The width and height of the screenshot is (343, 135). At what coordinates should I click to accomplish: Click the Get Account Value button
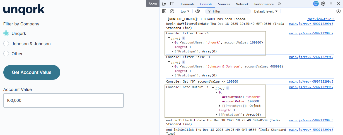pos(32,73)
